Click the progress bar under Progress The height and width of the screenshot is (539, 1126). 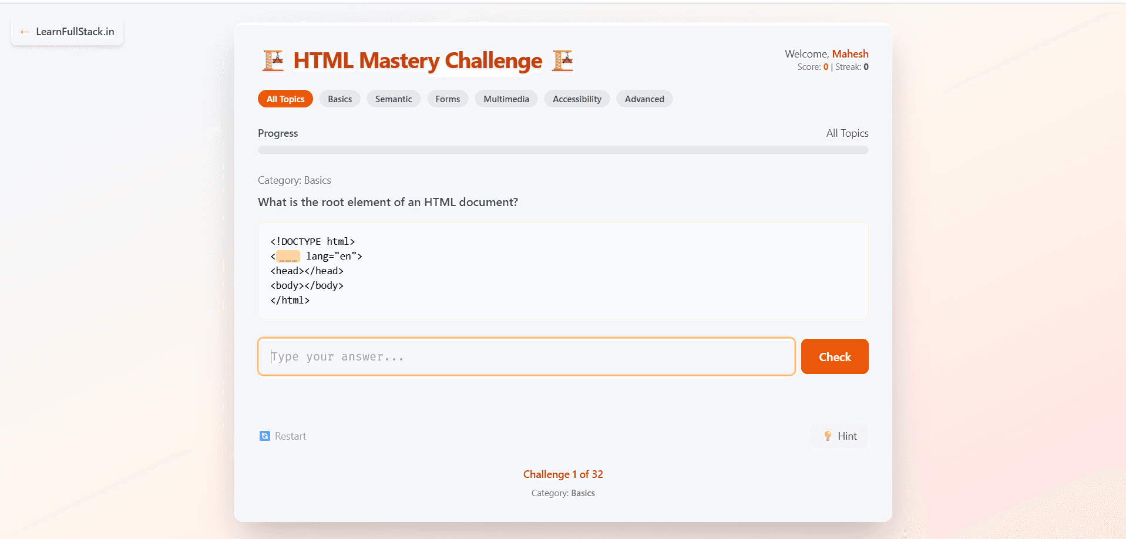pyautogui.click(x=563, y=150)
